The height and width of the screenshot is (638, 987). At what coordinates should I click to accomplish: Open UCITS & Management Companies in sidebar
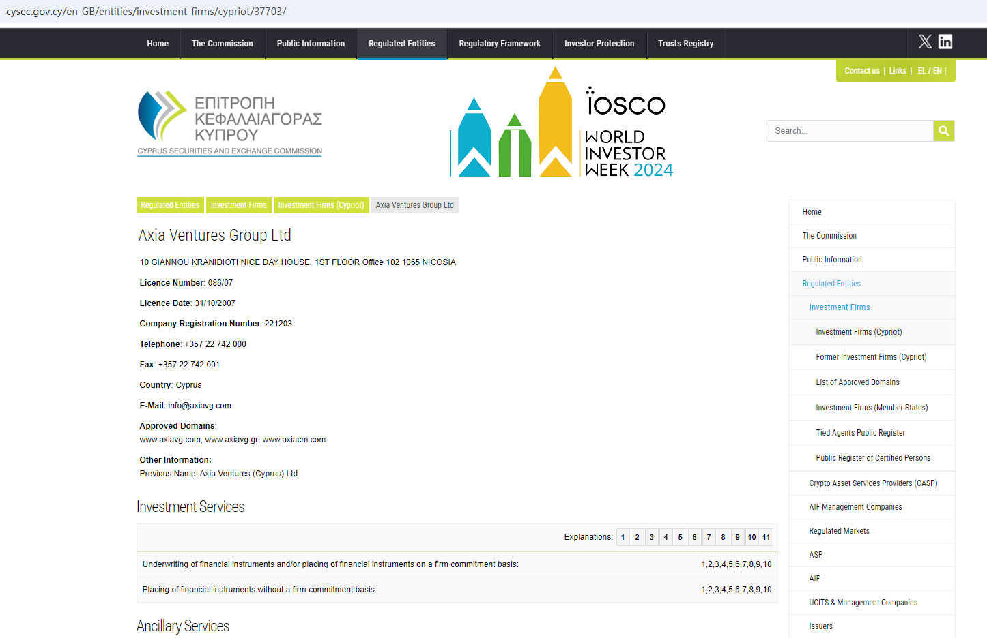coord(863,603)
